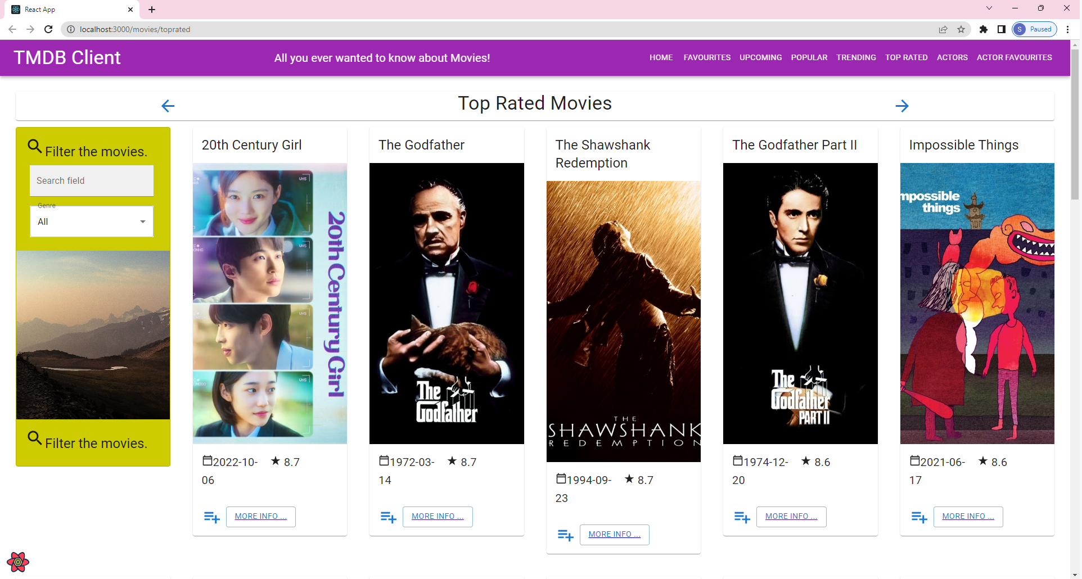Click TMDB Client title
Image resolution: width=1082 pixels, height=579 pixels.
click(67, 57)
